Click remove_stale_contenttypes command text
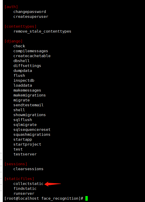 click(x=42, y=31)
